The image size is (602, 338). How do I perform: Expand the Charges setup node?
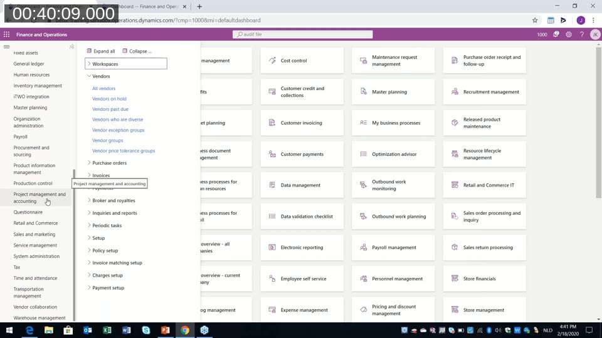tap(105, 275)
